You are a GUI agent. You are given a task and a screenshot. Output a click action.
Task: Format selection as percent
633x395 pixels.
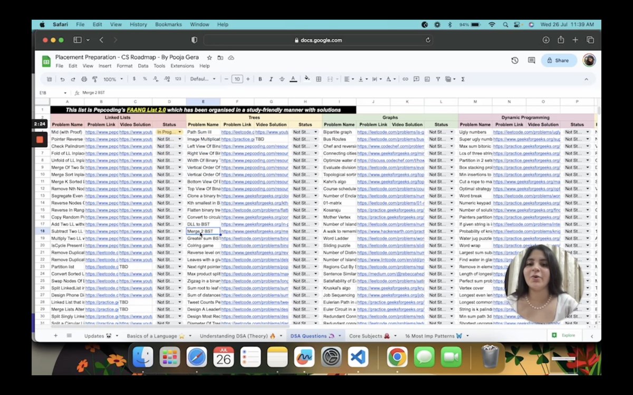145,79
